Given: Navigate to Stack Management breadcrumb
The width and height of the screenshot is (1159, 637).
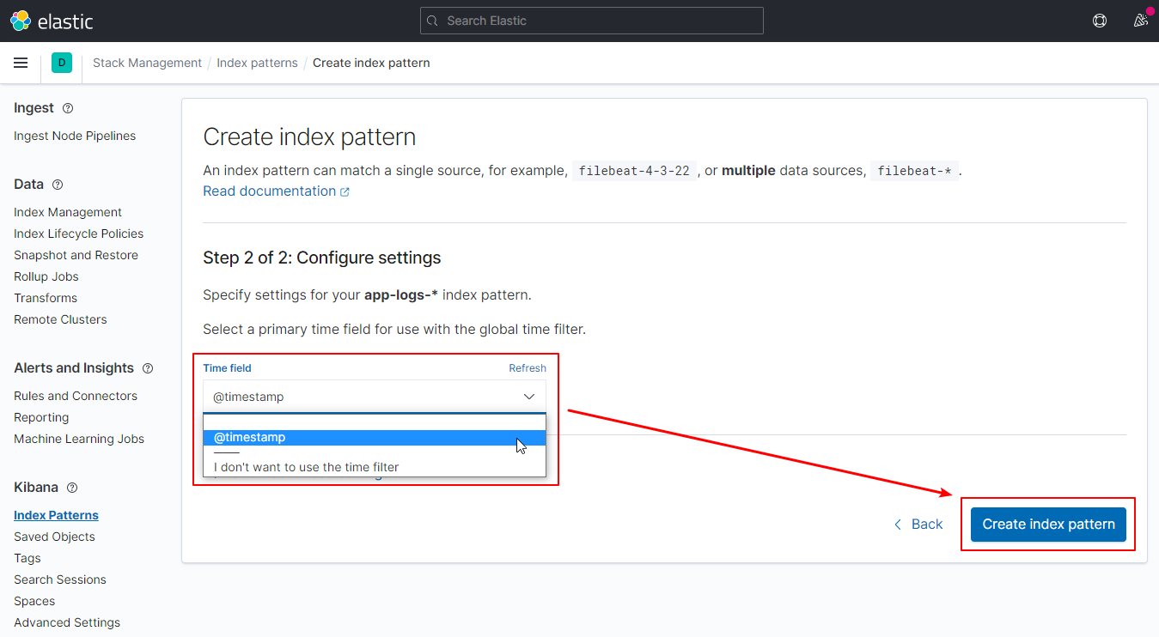Looking at the screenshot, I should (147, 63).
